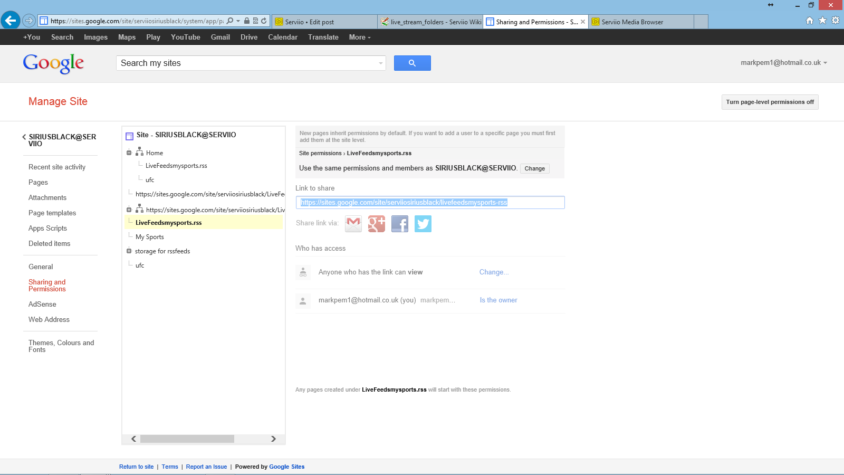Open the More dropdown in Google bar
The width and height of the screenshot is (844, 475).
point(360,37)
